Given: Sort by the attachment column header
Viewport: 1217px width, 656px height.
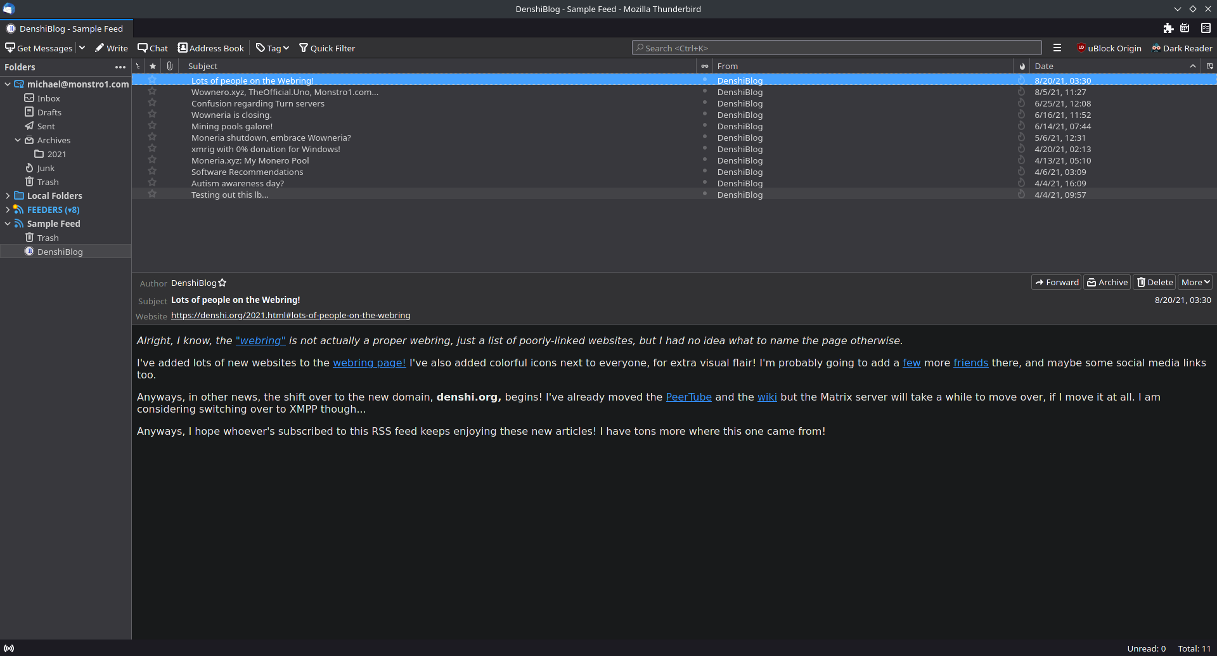Looking at the screenshot, I should (x=170, y=66).
